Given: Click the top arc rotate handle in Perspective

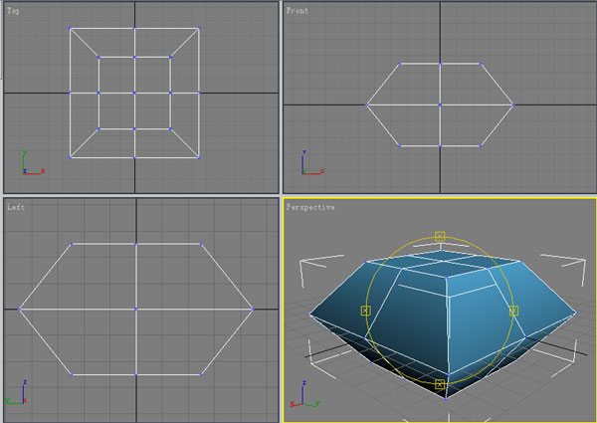Looking at the screenshot, I should coord(440,237).
